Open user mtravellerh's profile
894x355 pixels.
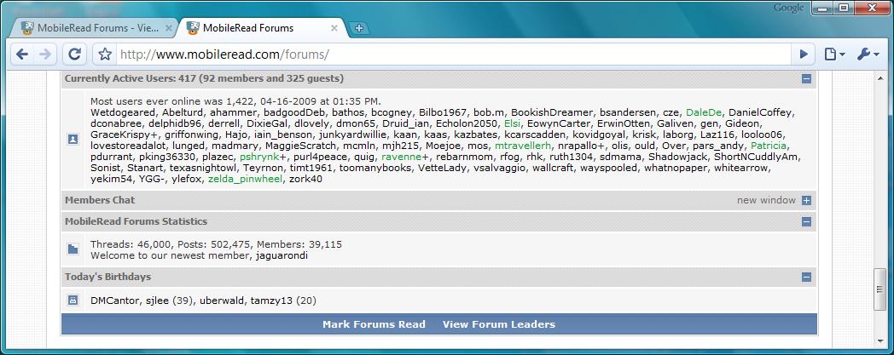tap(523, 146)
